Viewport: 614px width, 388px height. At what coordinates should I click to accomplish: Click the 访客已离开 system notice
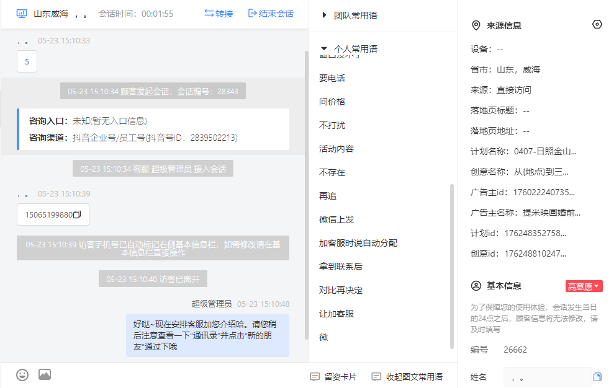point(153,279)
